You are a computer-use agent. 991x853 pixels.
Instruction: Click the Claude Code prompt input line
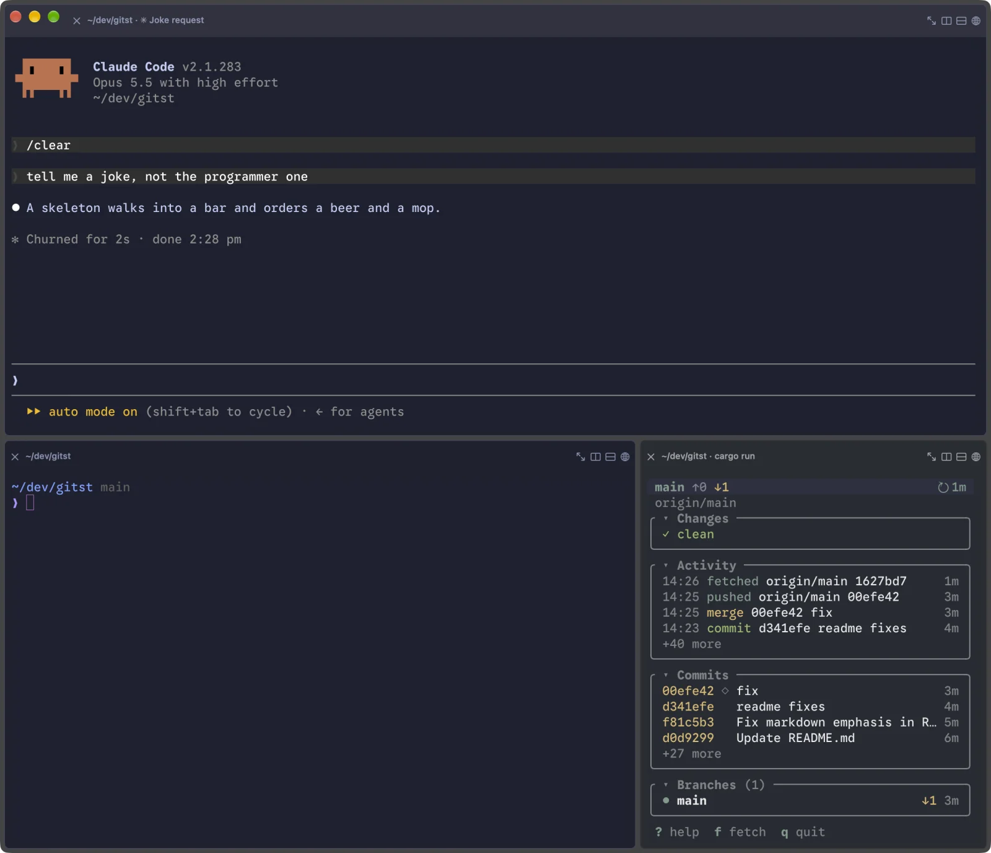click(x=493, y=380)
